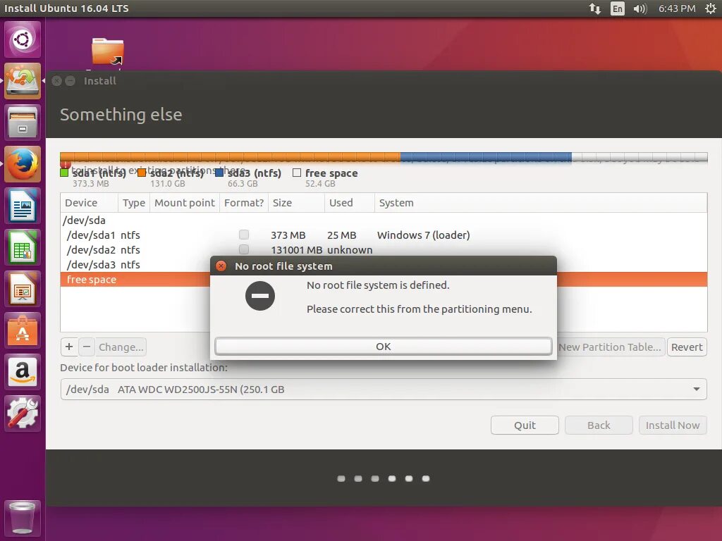Open System Settings wrench and gear
Screen dimensions: 722x541
pyautogui.click(x=23, y=413)
